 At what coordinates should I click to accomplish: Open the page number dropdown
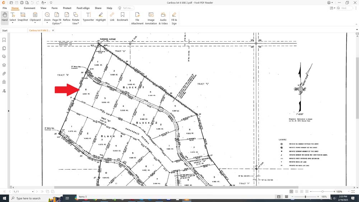click(33, 192)
